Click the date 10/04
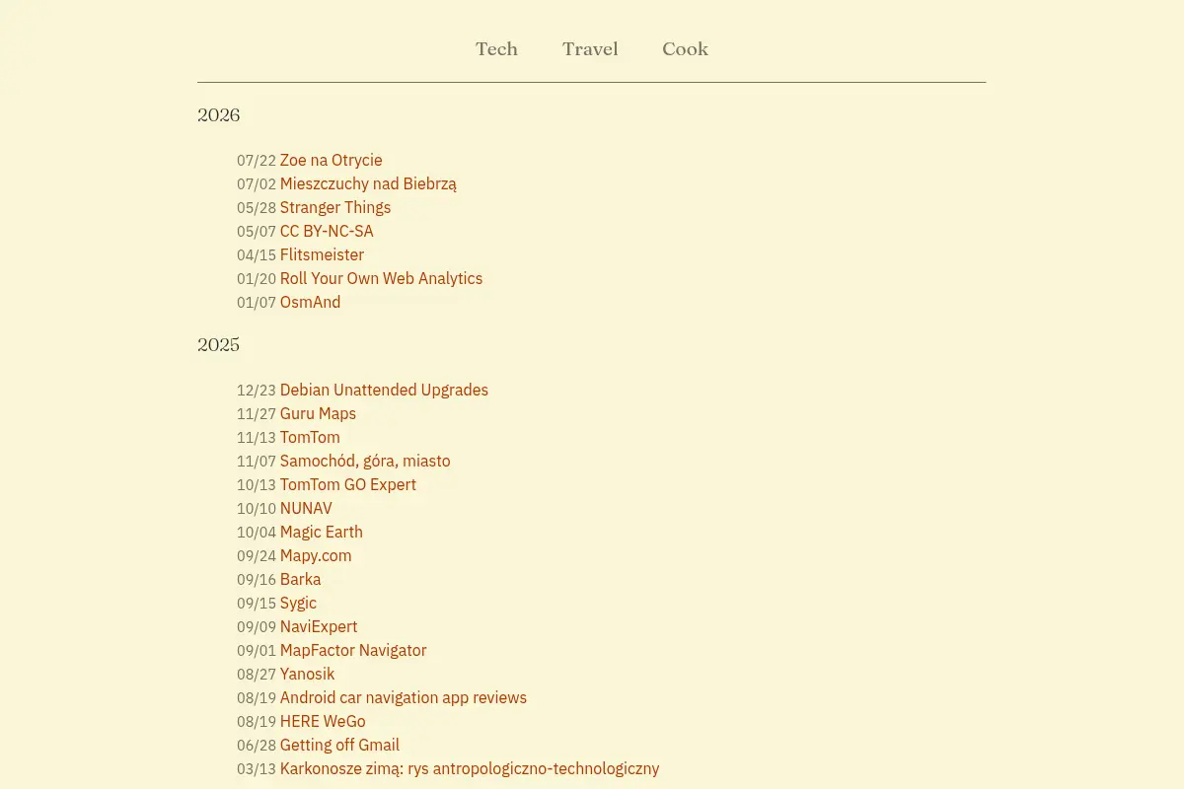 (257, 533)
